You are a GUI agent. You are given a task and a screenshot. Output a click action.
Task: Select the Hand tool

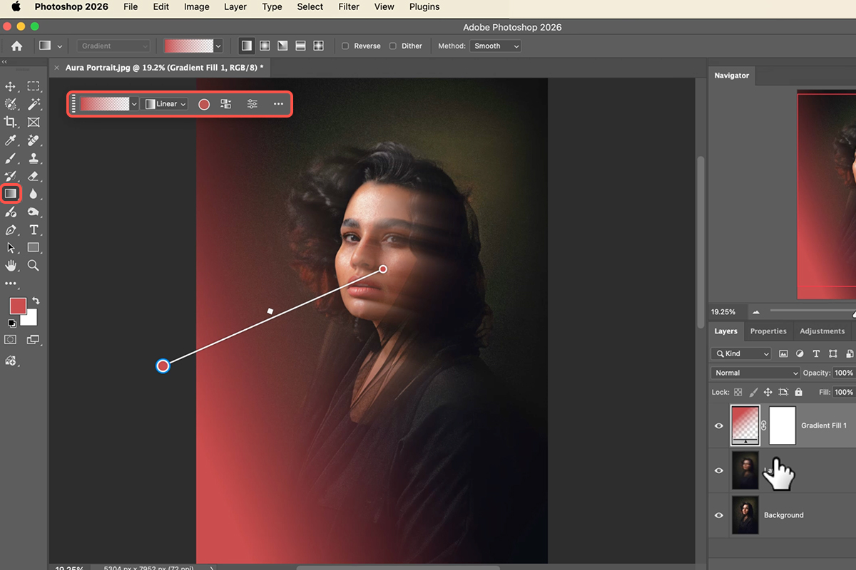coord(11,265)
